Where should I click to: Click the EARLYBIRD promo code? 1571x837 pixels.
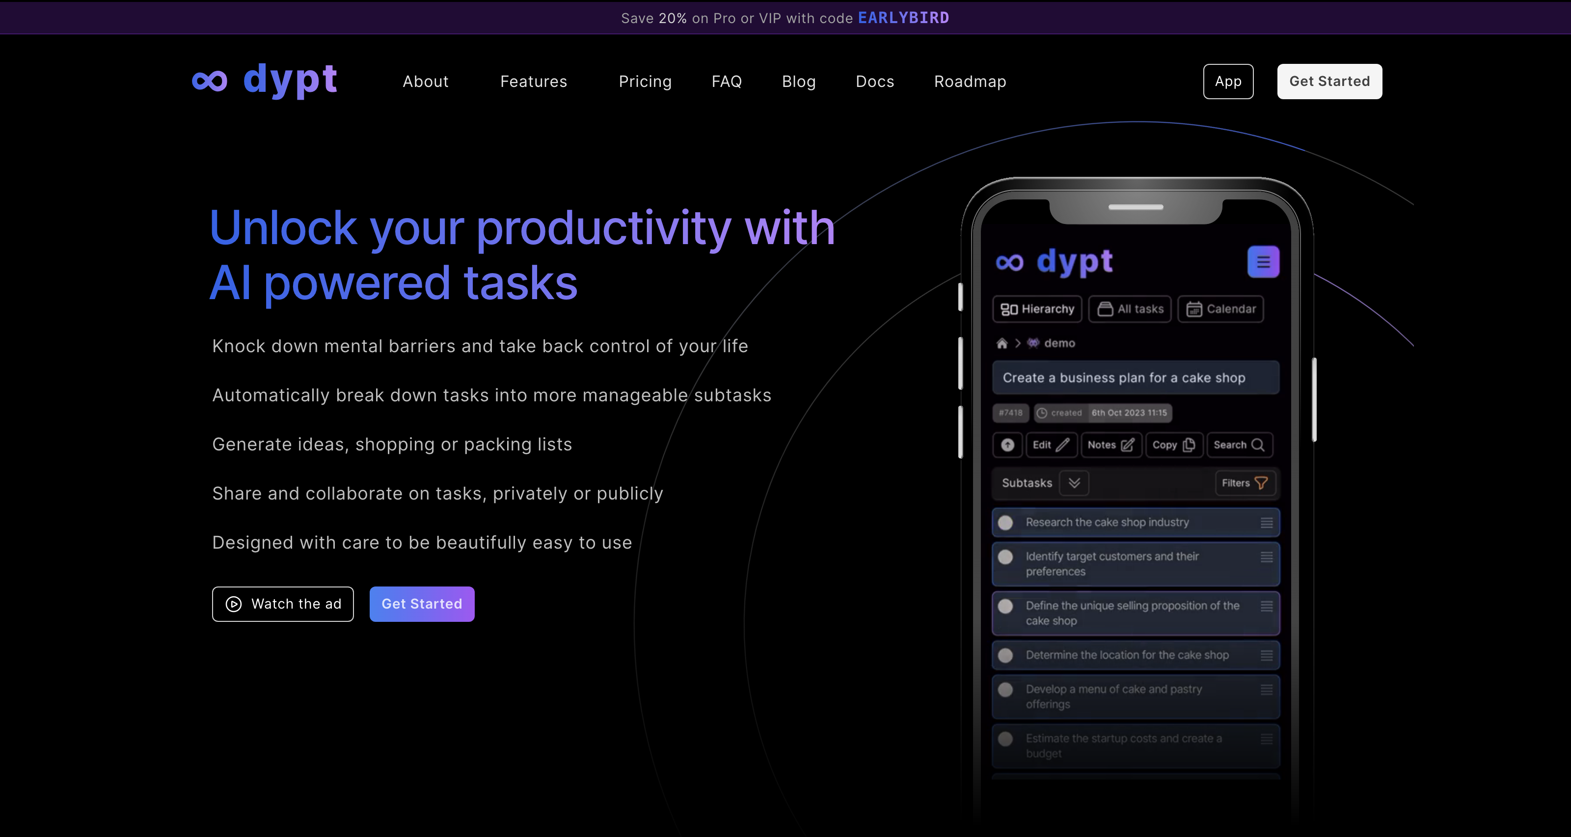[903, 18]
